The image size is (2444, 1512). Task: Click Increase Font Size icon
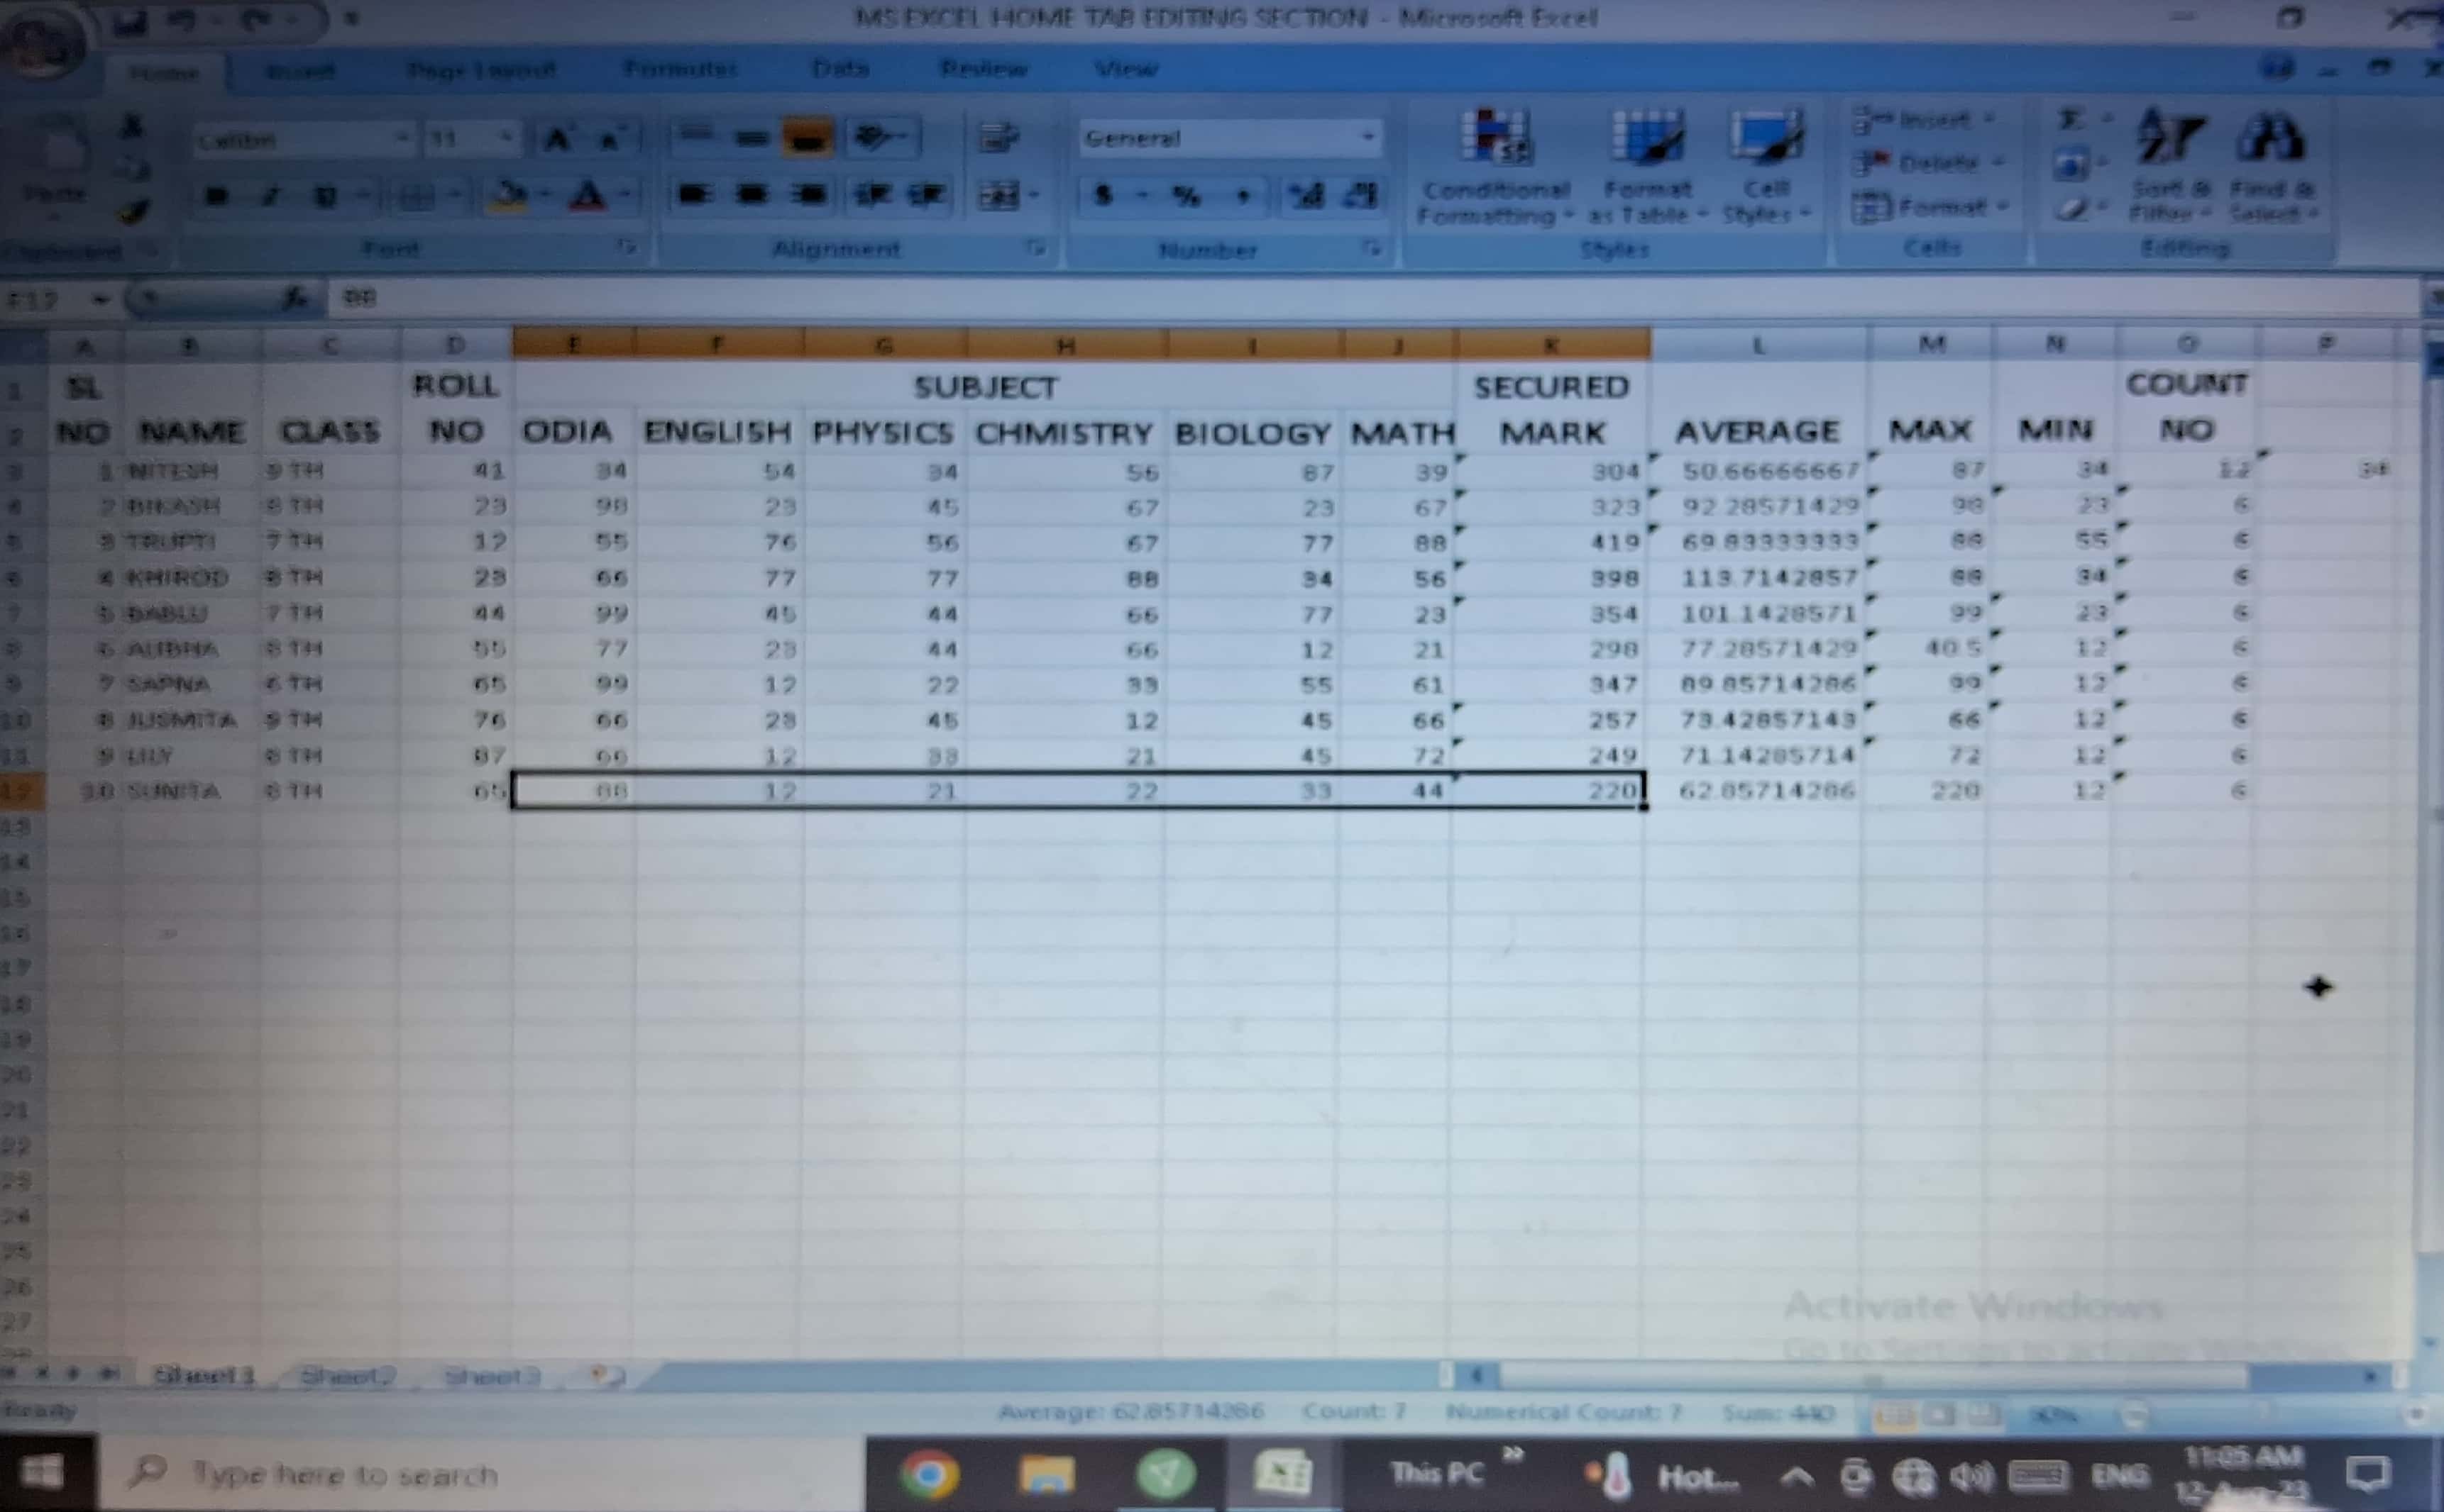coord(557,139)
